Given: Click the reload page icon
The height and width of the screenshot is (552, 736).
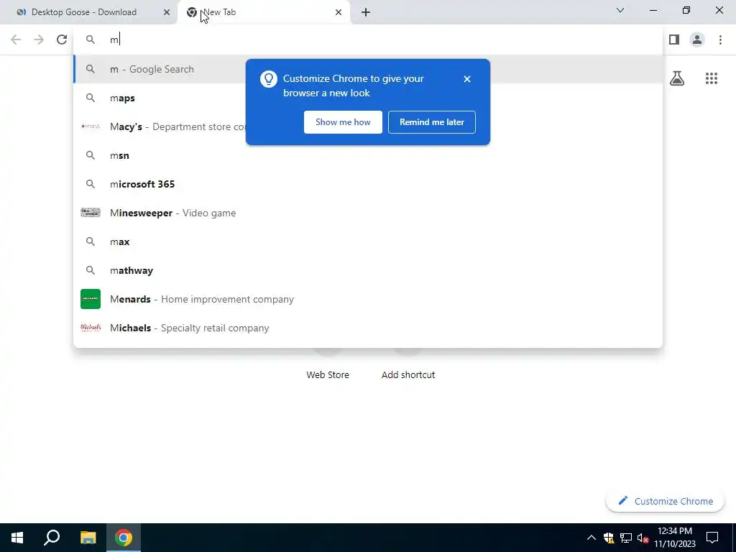Looking at the screenshot, I should pyautogui.click(x=62, y=40).
